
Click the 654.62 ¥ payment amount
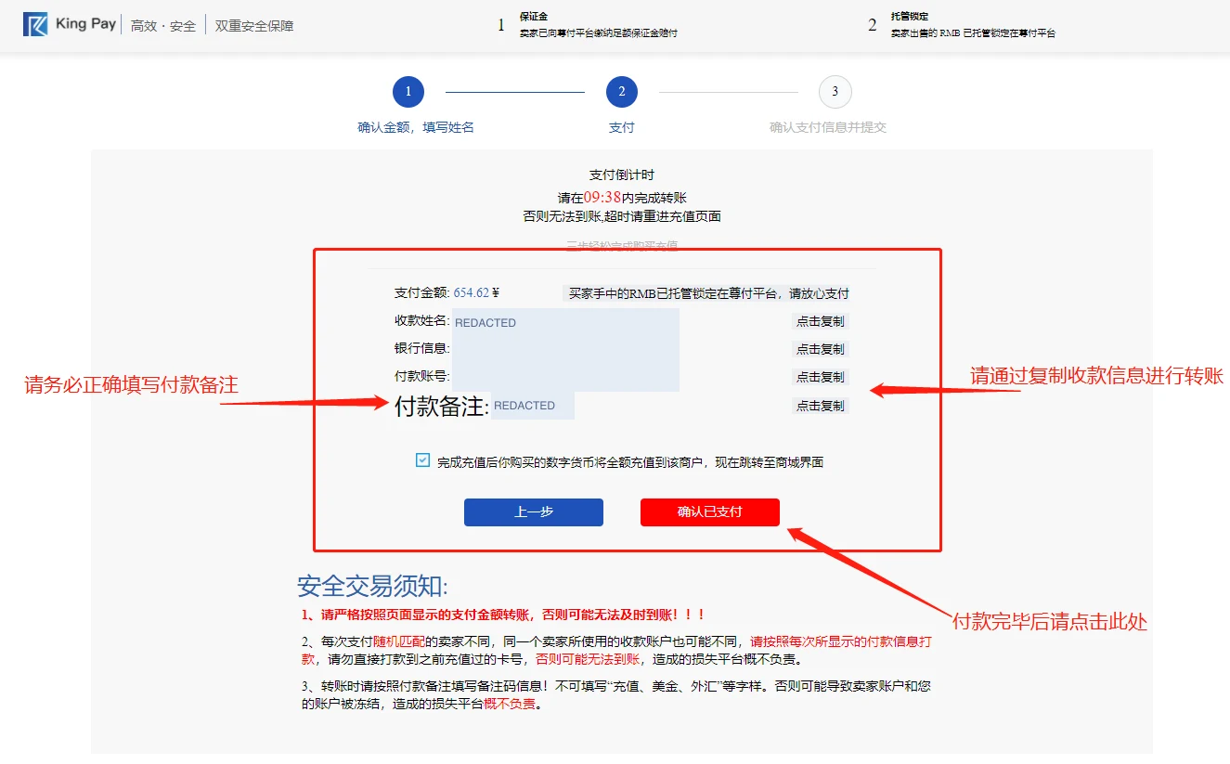coord(476,293)
